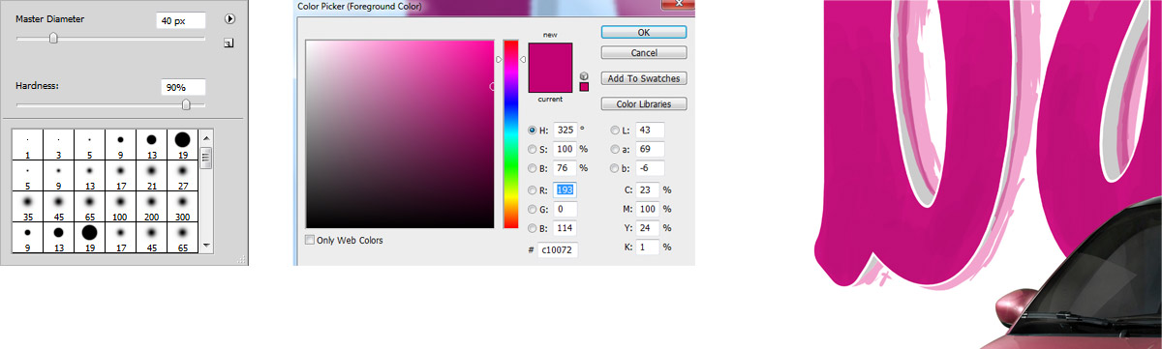Select the blue B radio button under G

[533, 229]
